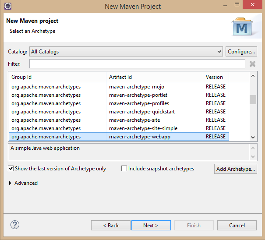Sort by Artifact Id column header
The image size is (265, 240).
(x=155, y=77)
